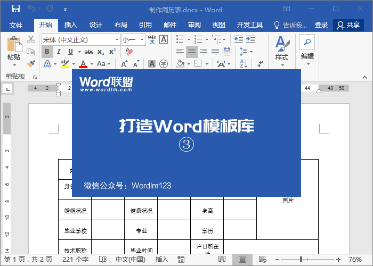Toggle Underline formatting
The width and height of the screenshot is (373, 266).
(x=70, y=52)
